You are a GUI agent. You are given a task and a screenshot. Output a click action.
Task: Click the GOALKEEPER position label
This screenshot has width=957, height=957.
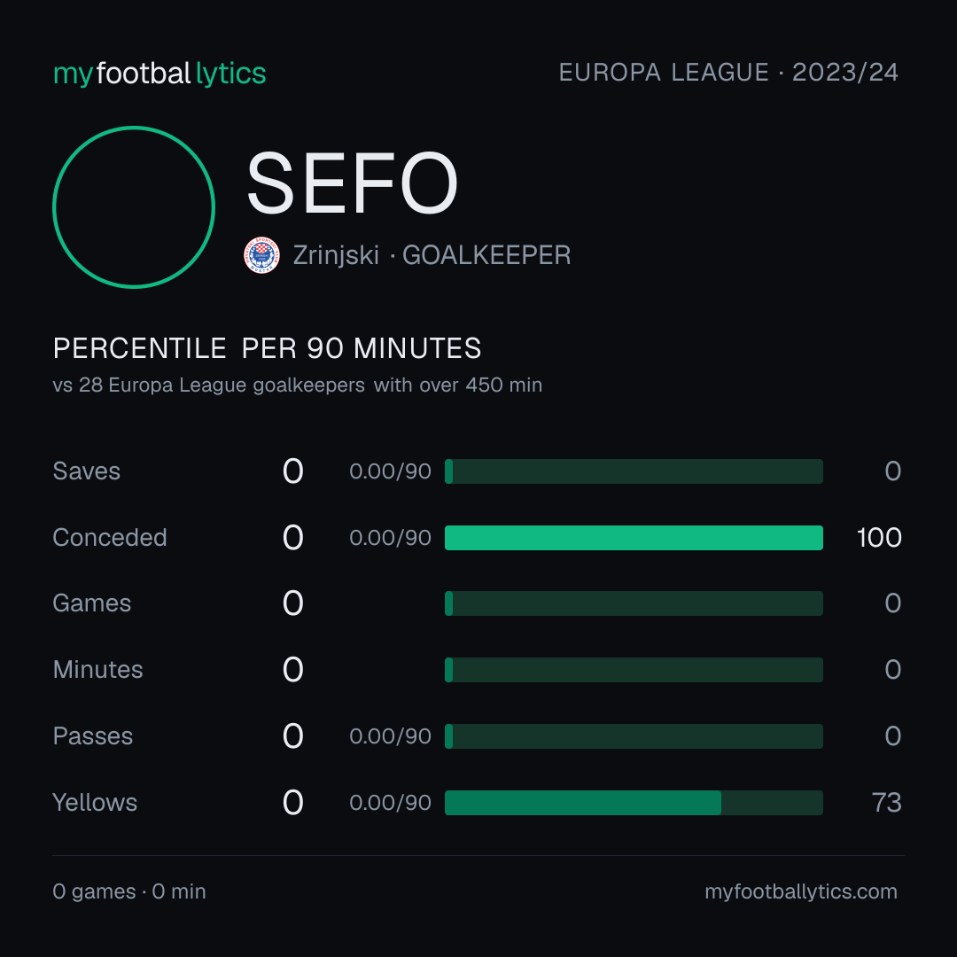486,255
